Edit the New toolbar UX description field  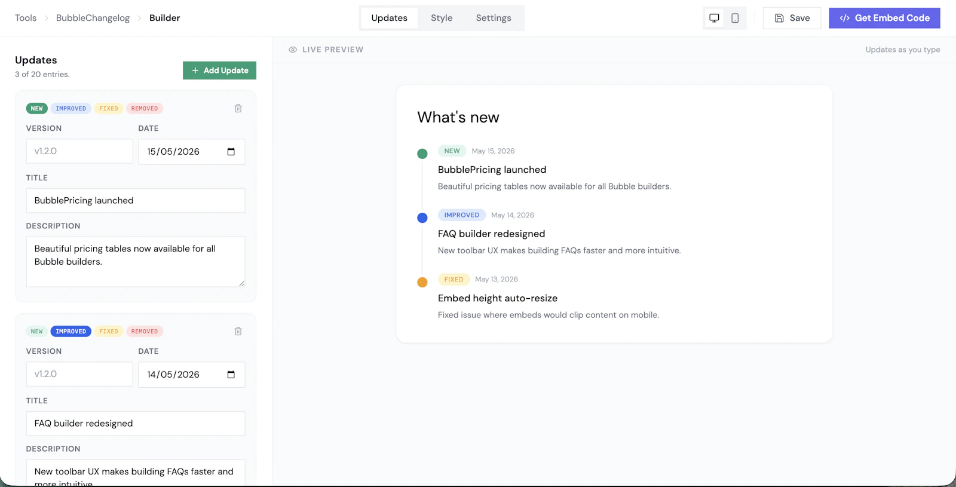136,473
